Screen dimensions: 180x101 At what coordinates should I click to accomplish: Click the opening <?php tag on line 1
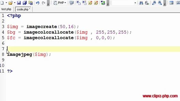click(x=14, y=16)
